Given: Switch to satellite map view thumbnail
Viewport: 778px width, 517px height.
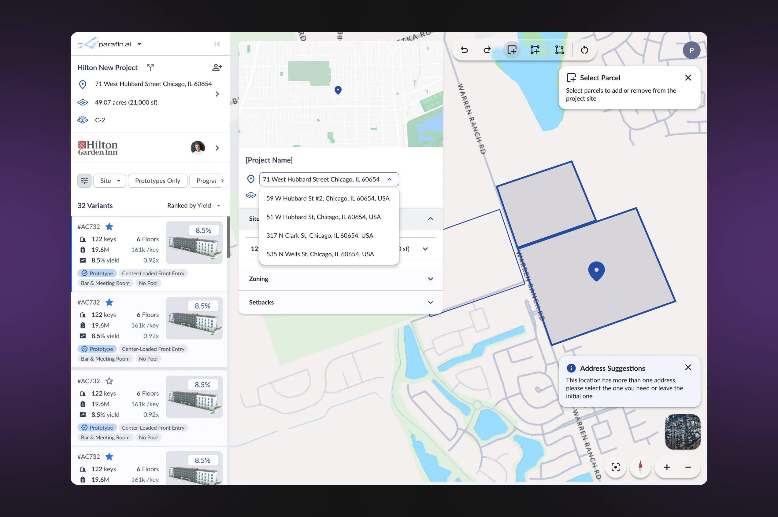Looking at the screenshot, I should pyautogui.click(x=682, y=432).
